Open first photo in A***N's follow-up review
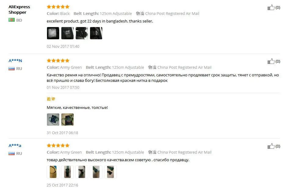The height and width of the screenshot is (188, 289). click(53, 120)
